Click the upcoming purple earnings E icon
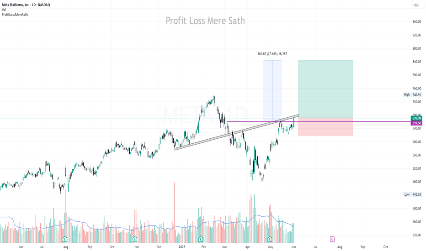 coord(332,239)
